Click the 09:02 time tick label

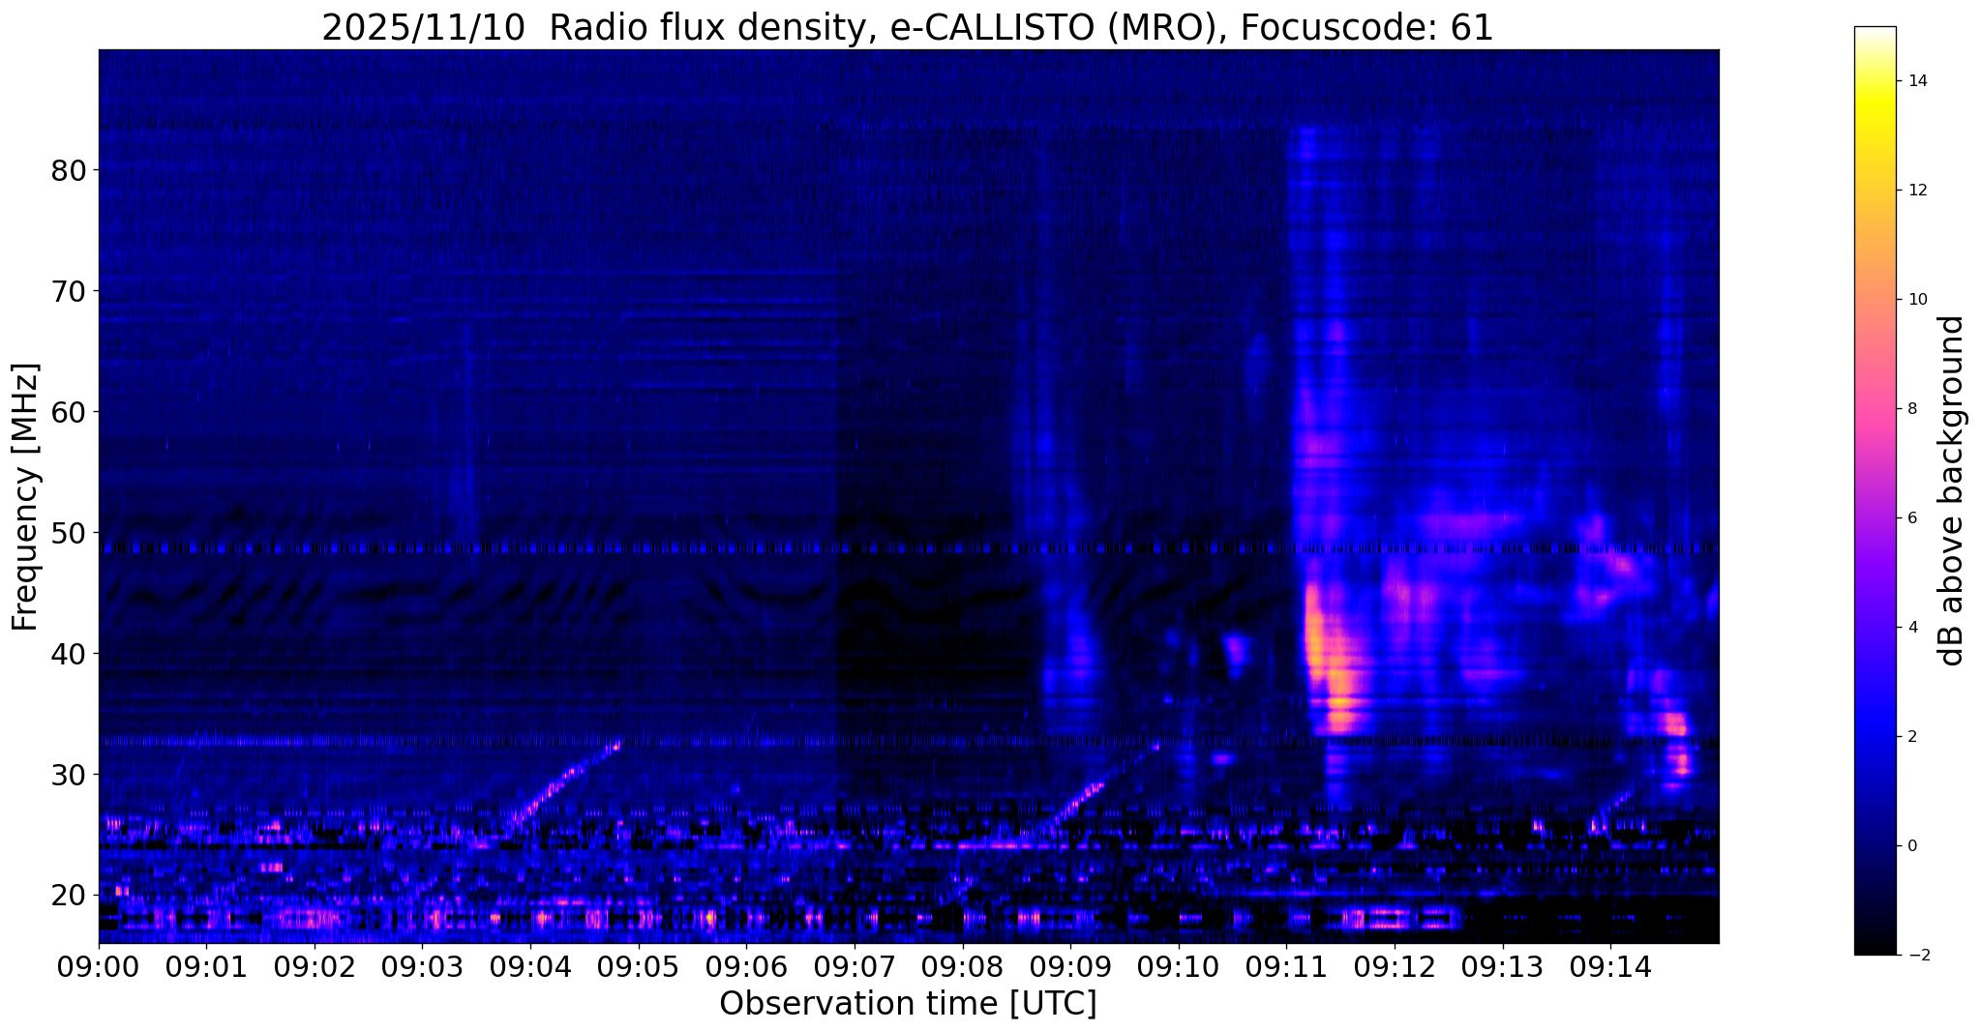tap(315, 968)
